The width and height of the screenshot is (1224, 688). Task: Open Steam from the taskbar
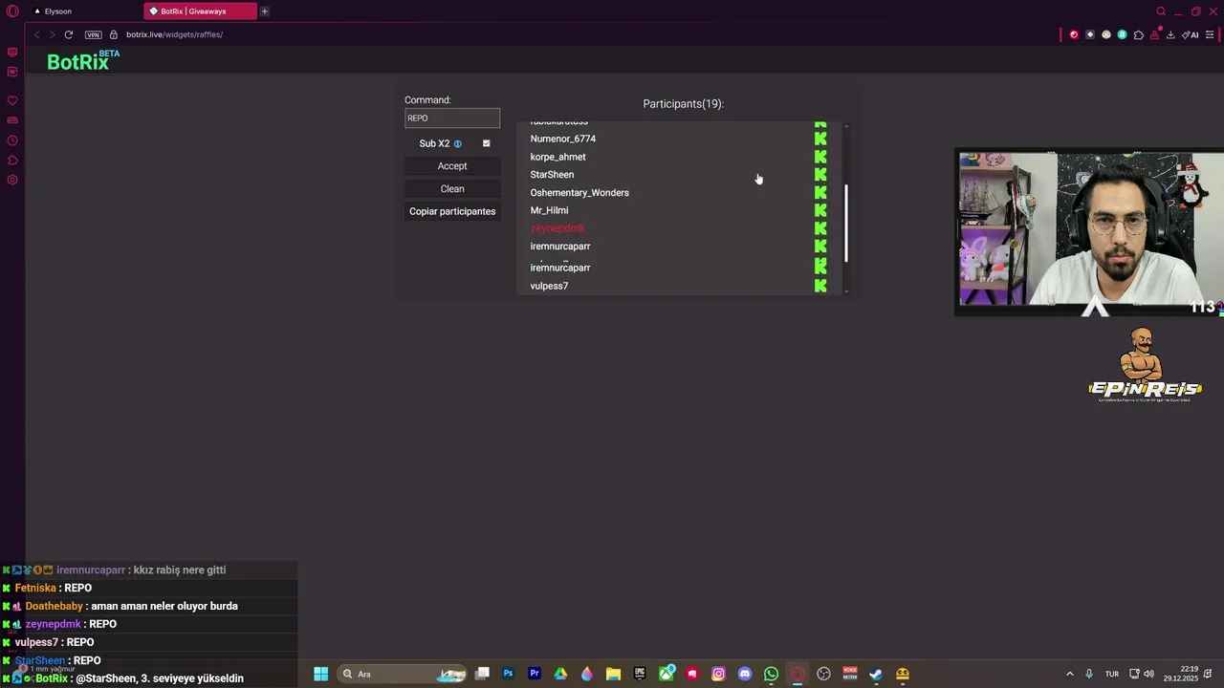tap(876, 674)
